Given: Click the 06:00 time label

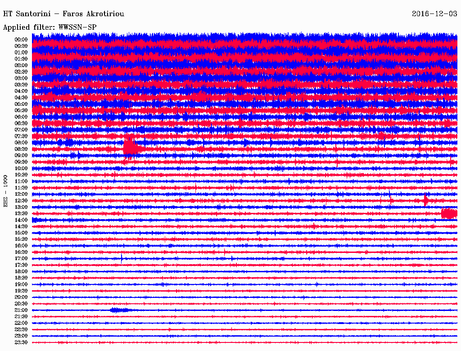Looking at the screenshot, I should coord(21,117).
